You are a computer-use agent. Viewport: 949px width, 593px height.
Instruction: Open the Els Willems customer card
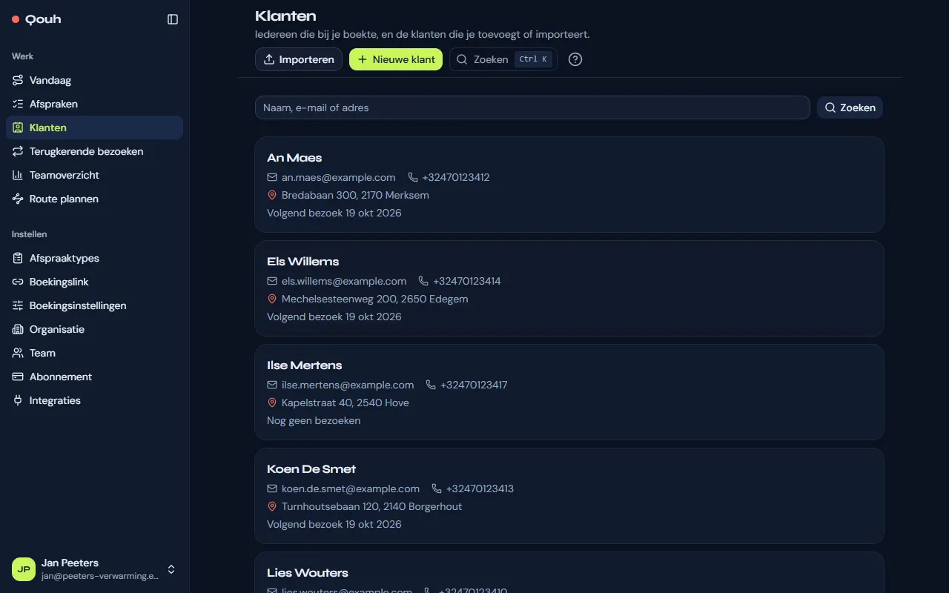point(569,288)
